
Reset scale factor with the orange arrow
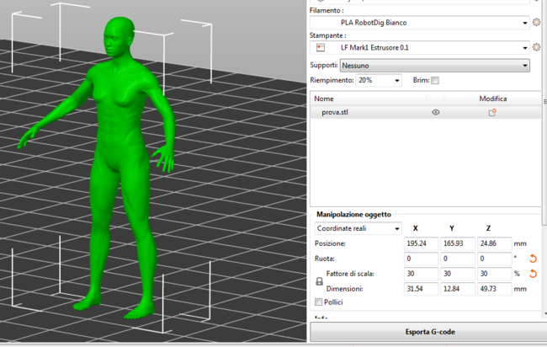532,274
